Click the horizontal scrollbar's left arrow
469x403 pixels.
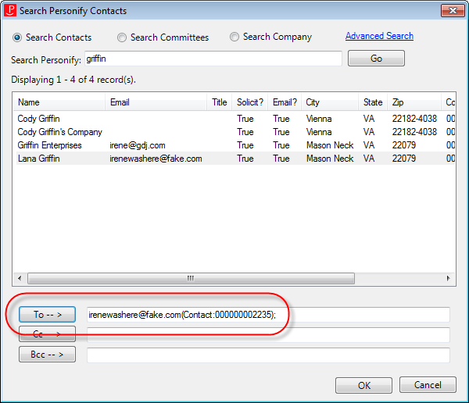(20, 278)
